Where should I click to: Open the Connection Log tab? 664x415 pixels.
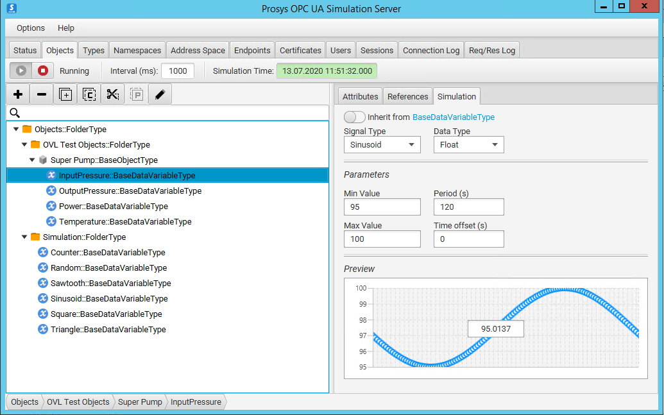click(431, 51)
